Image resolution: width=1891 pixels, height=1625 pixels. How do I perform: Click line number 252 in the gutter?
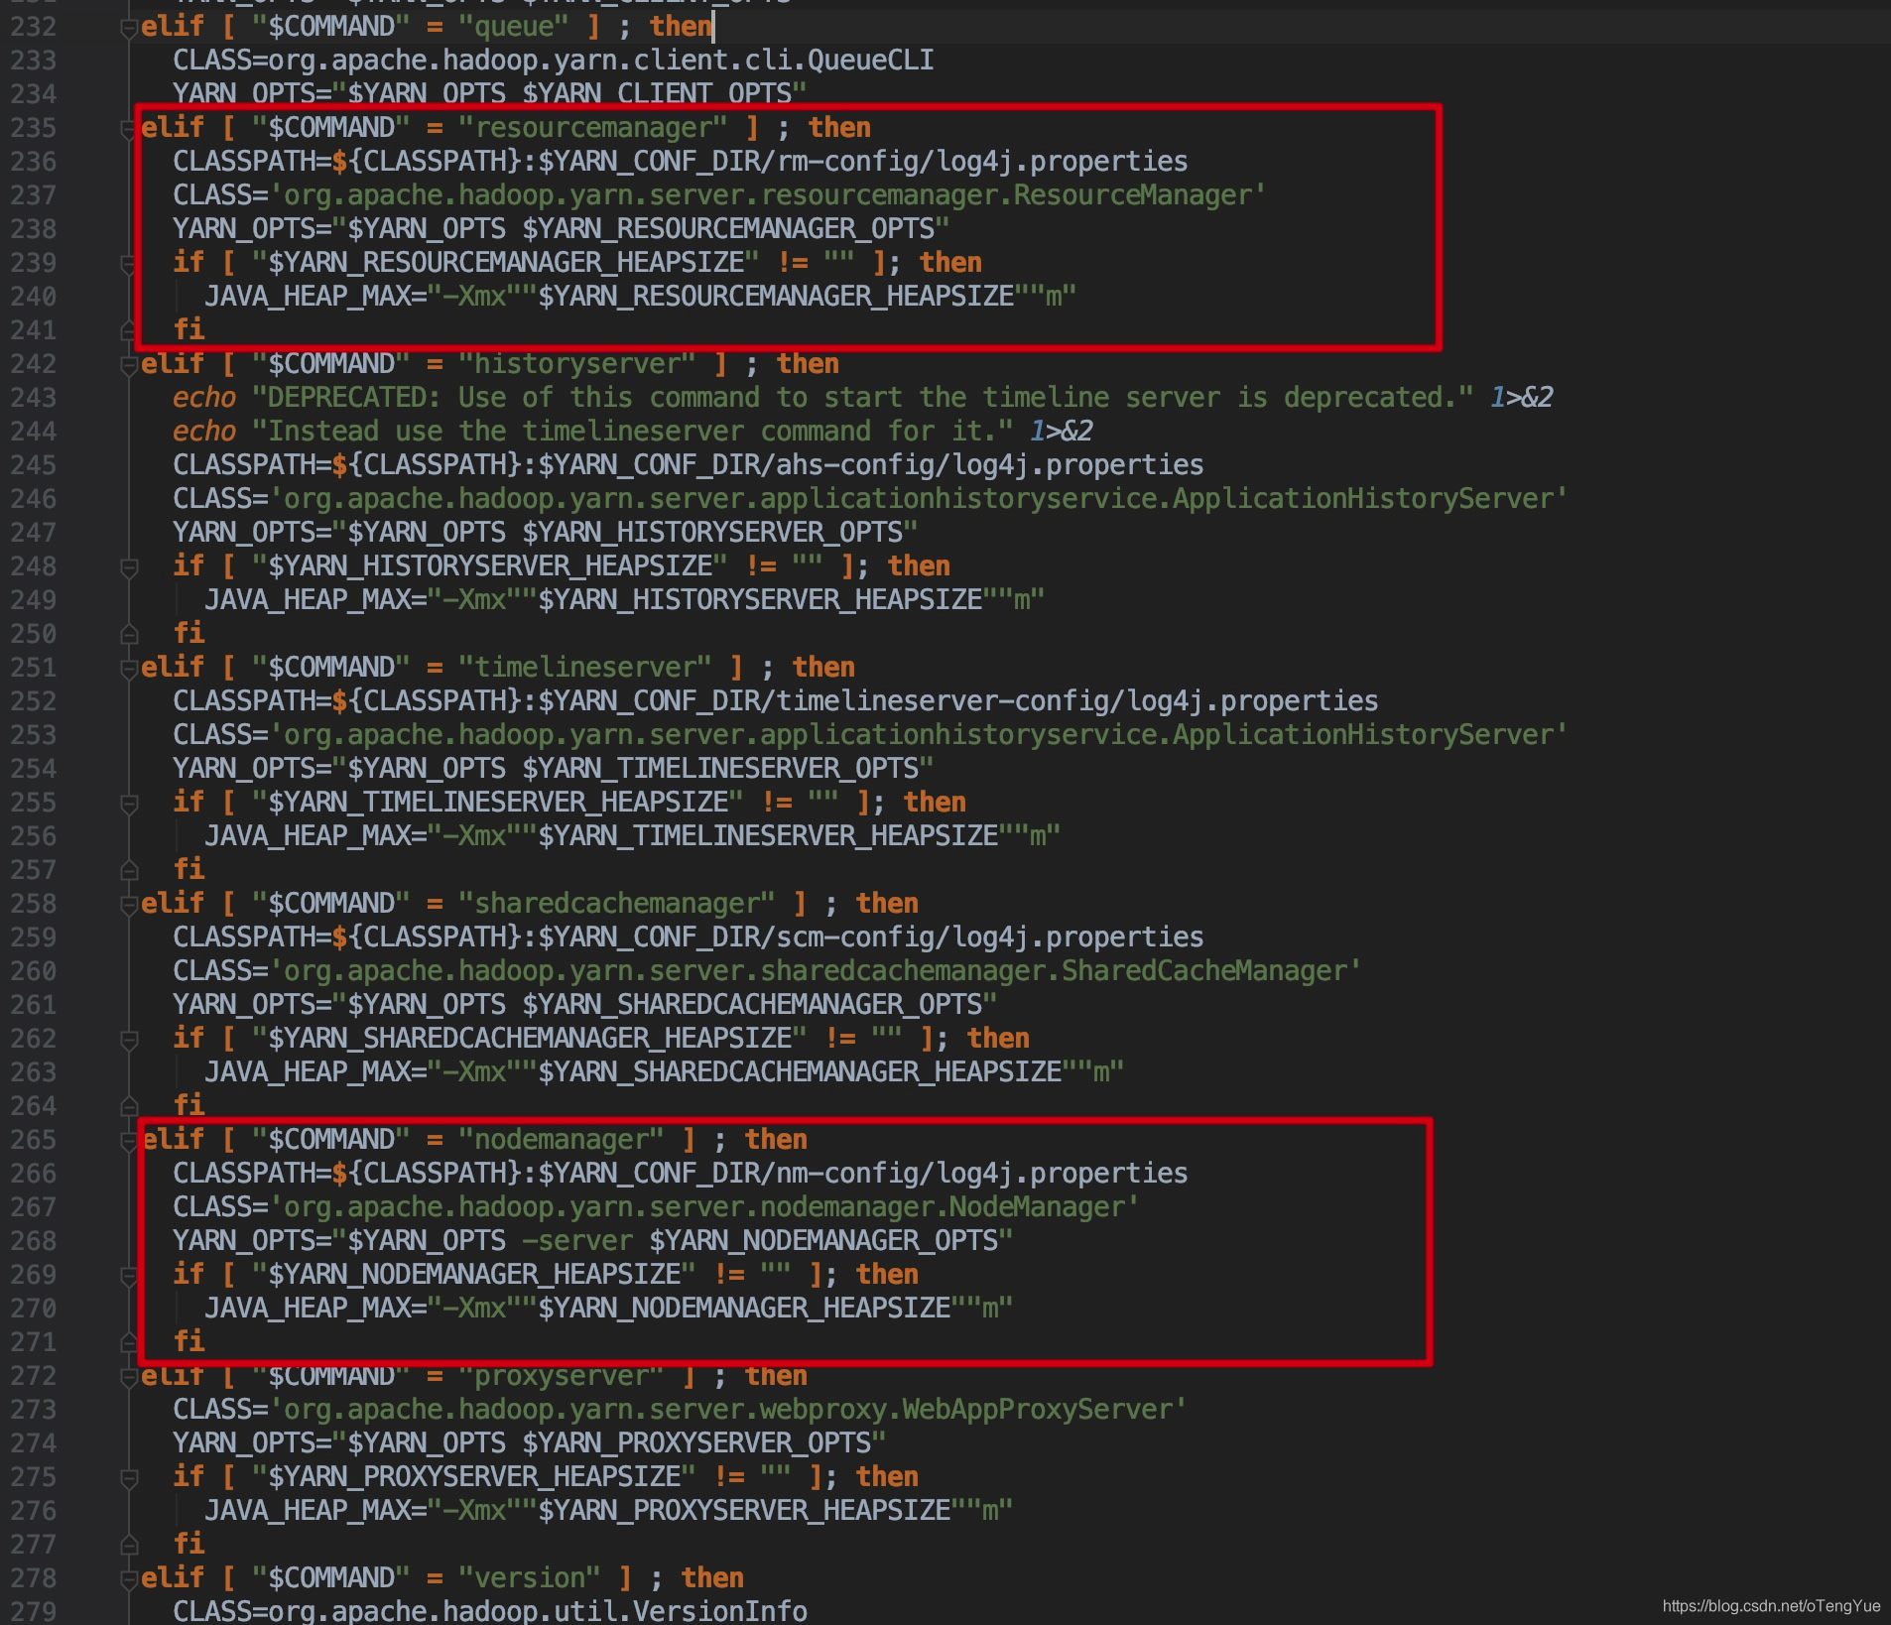[x=34, y=701]
